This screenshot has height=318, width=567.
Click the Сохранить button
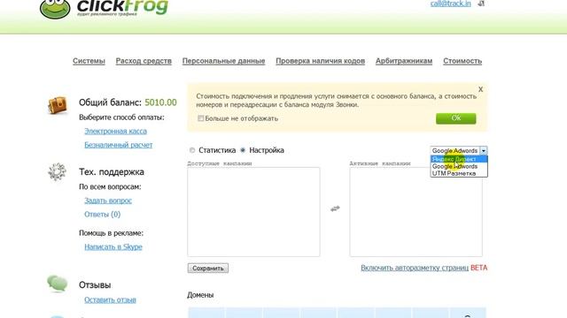pos(208,268)
